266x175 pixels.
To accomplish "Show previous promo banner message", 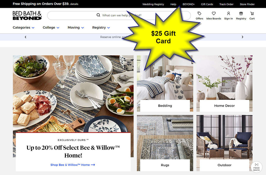I will click(25, 37).
